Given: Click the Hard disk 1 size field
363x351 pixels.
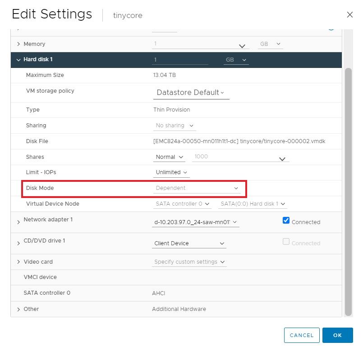Looking at the screenshot, I should click(x=180, y=60).
